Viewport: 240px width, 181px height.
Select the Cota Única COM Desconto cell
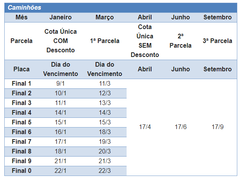coord(61,41)
